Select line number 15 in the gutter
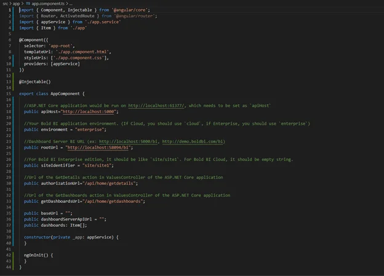The width and height of the screenshot is (384, 276). point(11,93)
